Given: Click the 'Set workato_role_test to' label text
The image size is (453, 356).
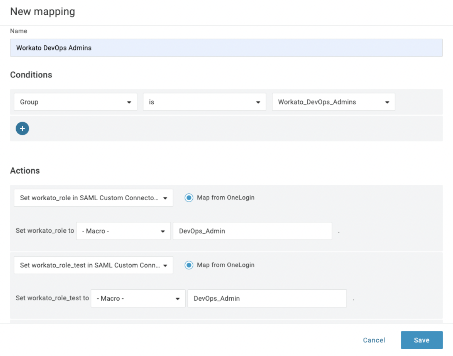Looking at the screenshot, I should (52, 298).
